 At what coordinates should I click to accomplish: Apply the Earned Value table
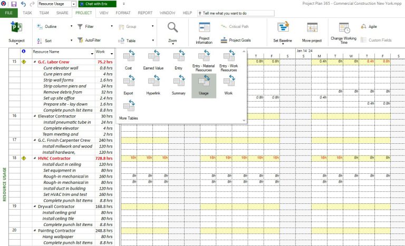153,60
